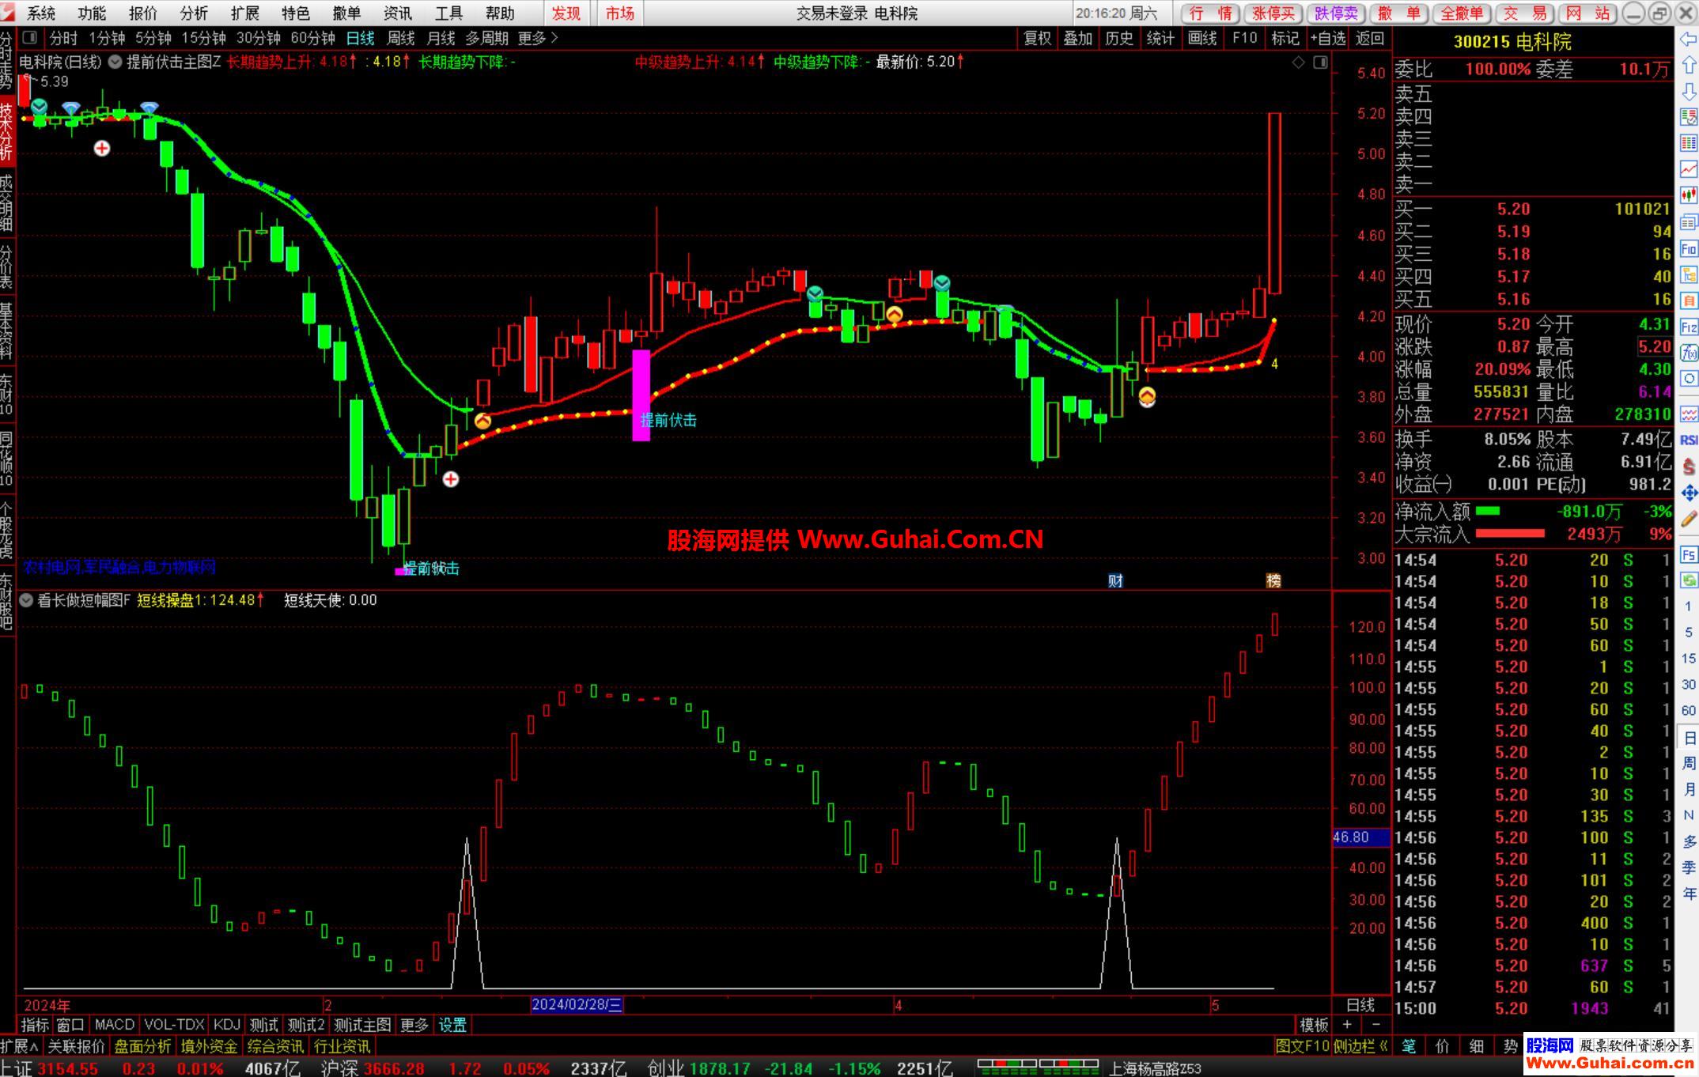
Task: Switch to 5分钟 period
Action: pos(153,38)
